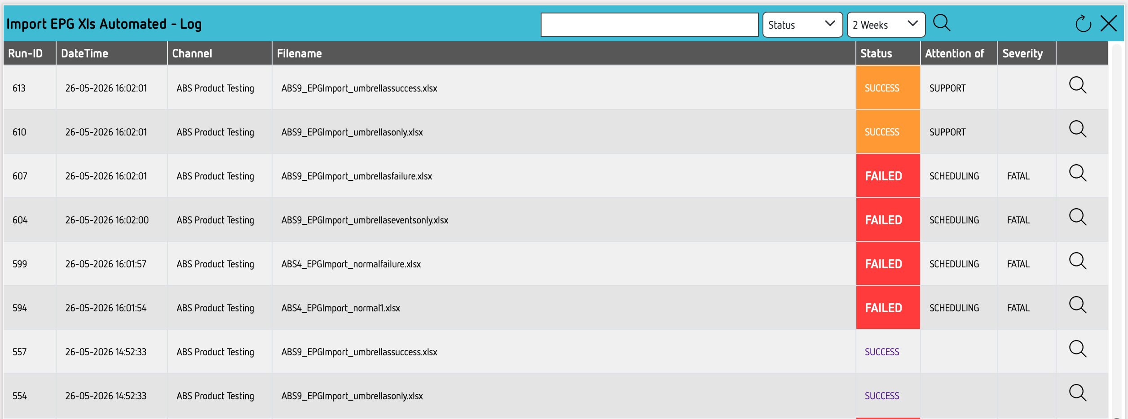View details for run 613
Screen dimensions: 1128x419
(1078, 85)
